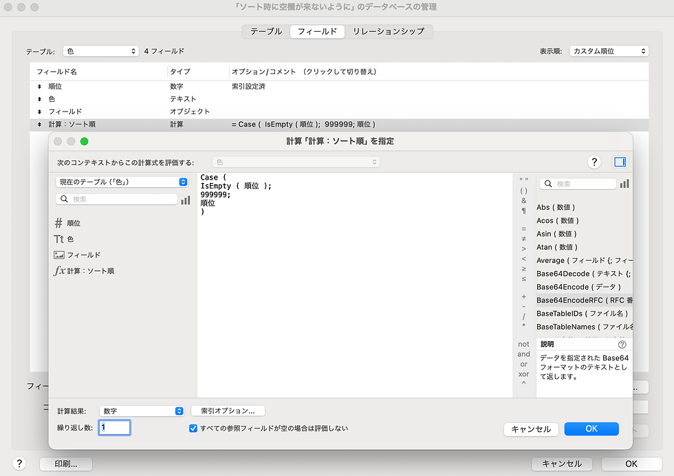This screenshot has height=476, width=674.
Task: Click inside the calculation formula editor
Action: click(x=355, y=285)
